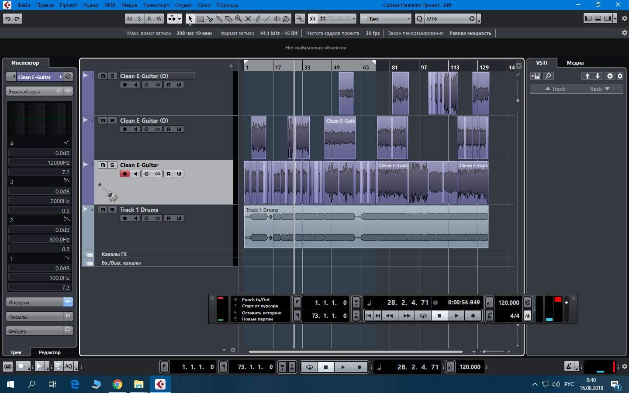The image size is (629, 393).
Task: Select the Zoom magnifier tool
Action: click(238, 19)
